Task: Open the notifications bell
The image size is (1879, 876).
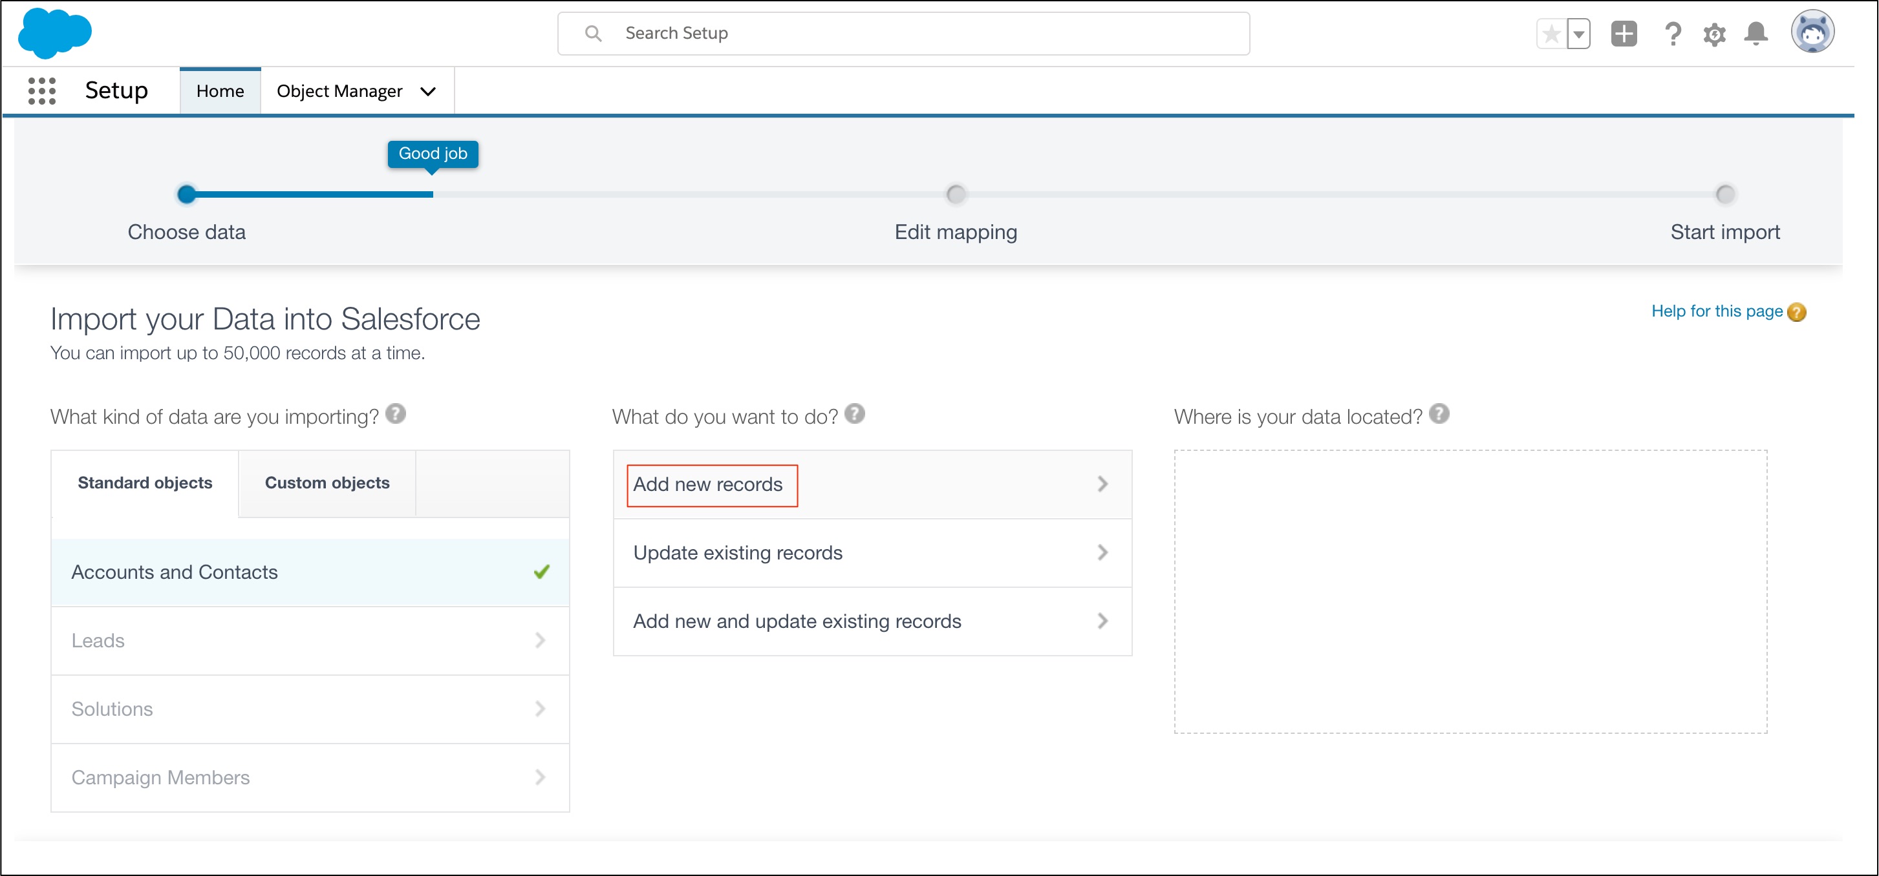Action: tap(1756, 34)
